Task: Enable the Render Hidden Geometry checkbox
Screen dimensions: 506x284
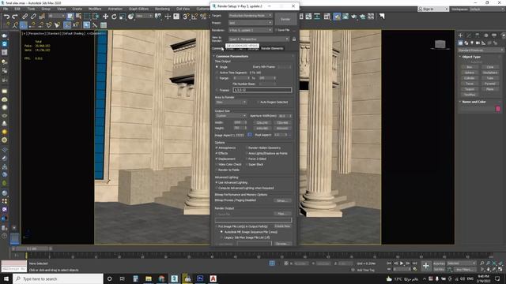Action: coord(247,148)
